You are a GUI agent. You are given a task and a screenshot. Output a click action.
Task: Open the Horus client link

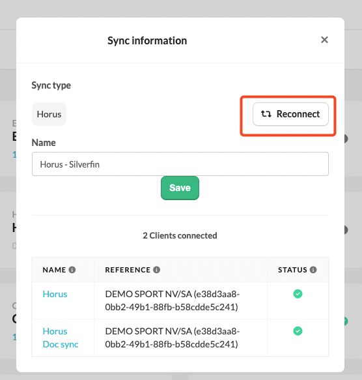point(55,294)
